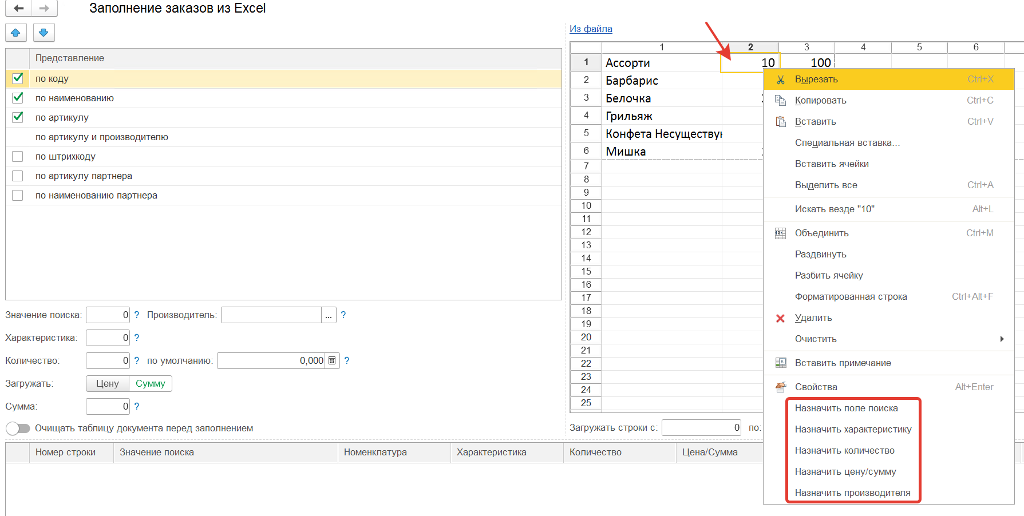Screen dimensions: 1024x516
Task: Click the red cross icon beside Удалить
Action: [780, 318]
